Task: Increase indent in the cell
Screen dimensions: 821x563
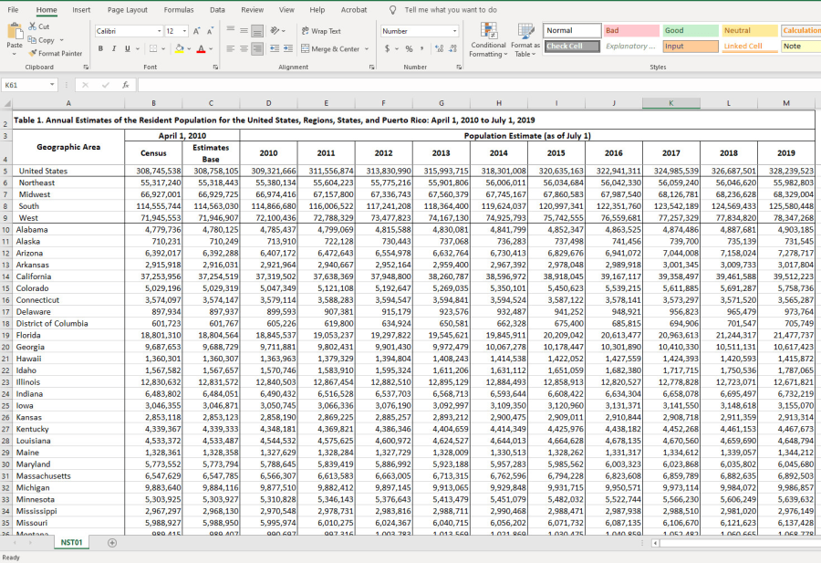Action: [288, 48]
